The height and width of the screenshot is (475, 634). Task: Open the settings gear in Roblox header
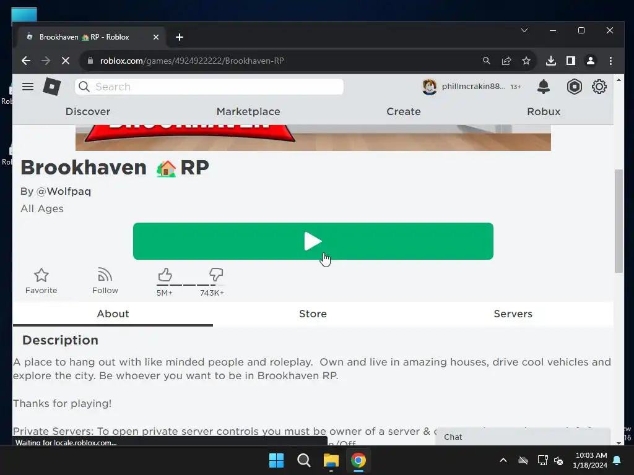click(x=599, y=87)
